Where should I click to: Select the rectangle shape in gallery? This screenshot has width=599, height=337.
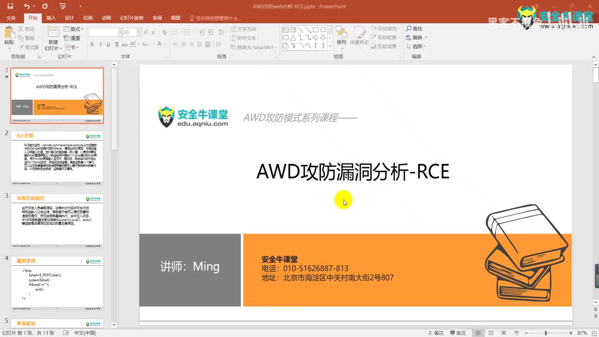[x=315, y=30]
